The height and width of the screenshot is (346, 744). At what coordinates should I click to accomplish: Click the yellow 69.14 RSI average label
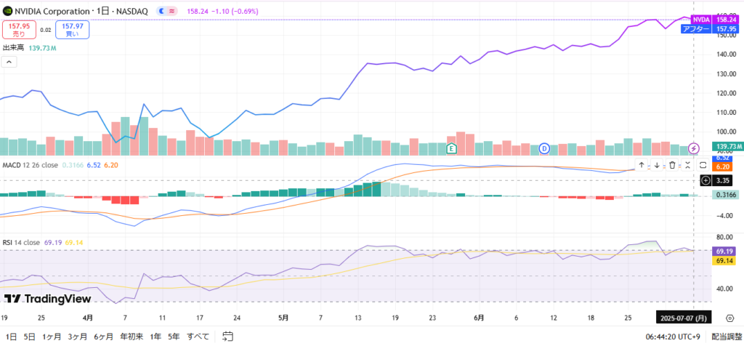point(723,260)
